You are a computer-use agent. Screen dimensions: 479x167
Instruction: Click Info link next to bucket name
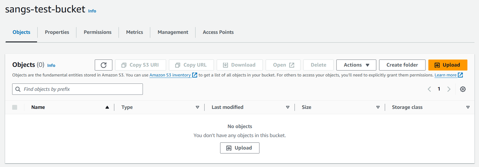click(92, 11)
